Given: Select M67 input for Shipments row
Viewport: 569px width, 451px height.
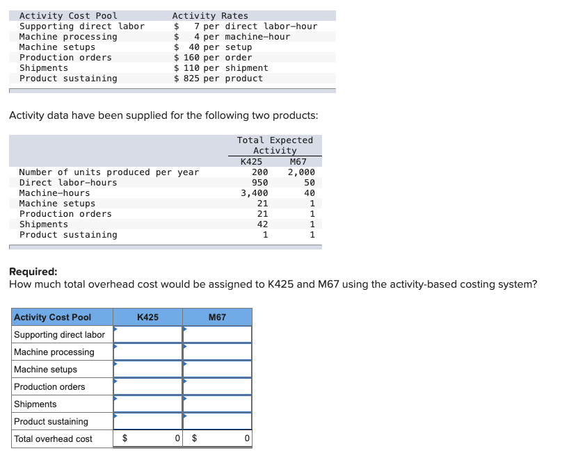Looking at the screenshot, I should coord(217,404).
